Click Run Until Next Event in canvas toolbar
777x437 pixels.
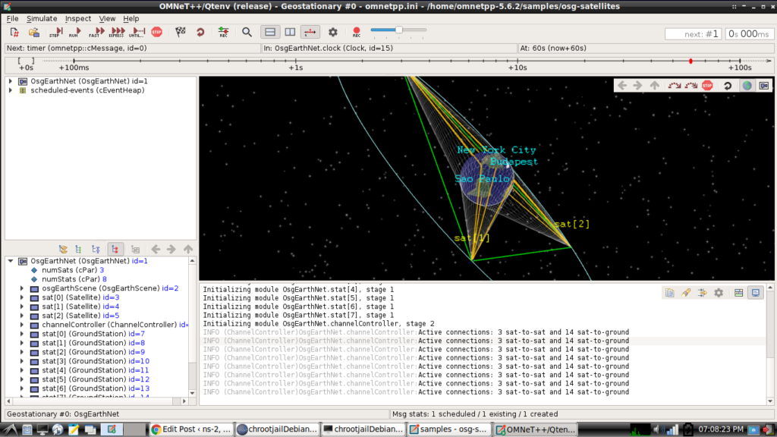(674, 85)
